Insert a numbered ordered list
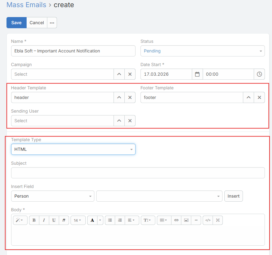This screenshot has width=272, height=255. point(120,220)
